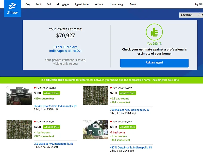Open the Advice menu
The height and width of the screenshot is (152, 203).
[x=99, y=4]
